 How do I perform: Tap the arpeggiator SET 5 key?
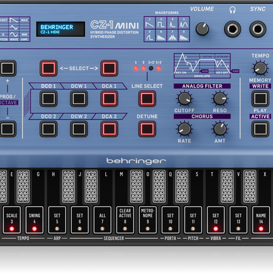click(x=57, y=220)
